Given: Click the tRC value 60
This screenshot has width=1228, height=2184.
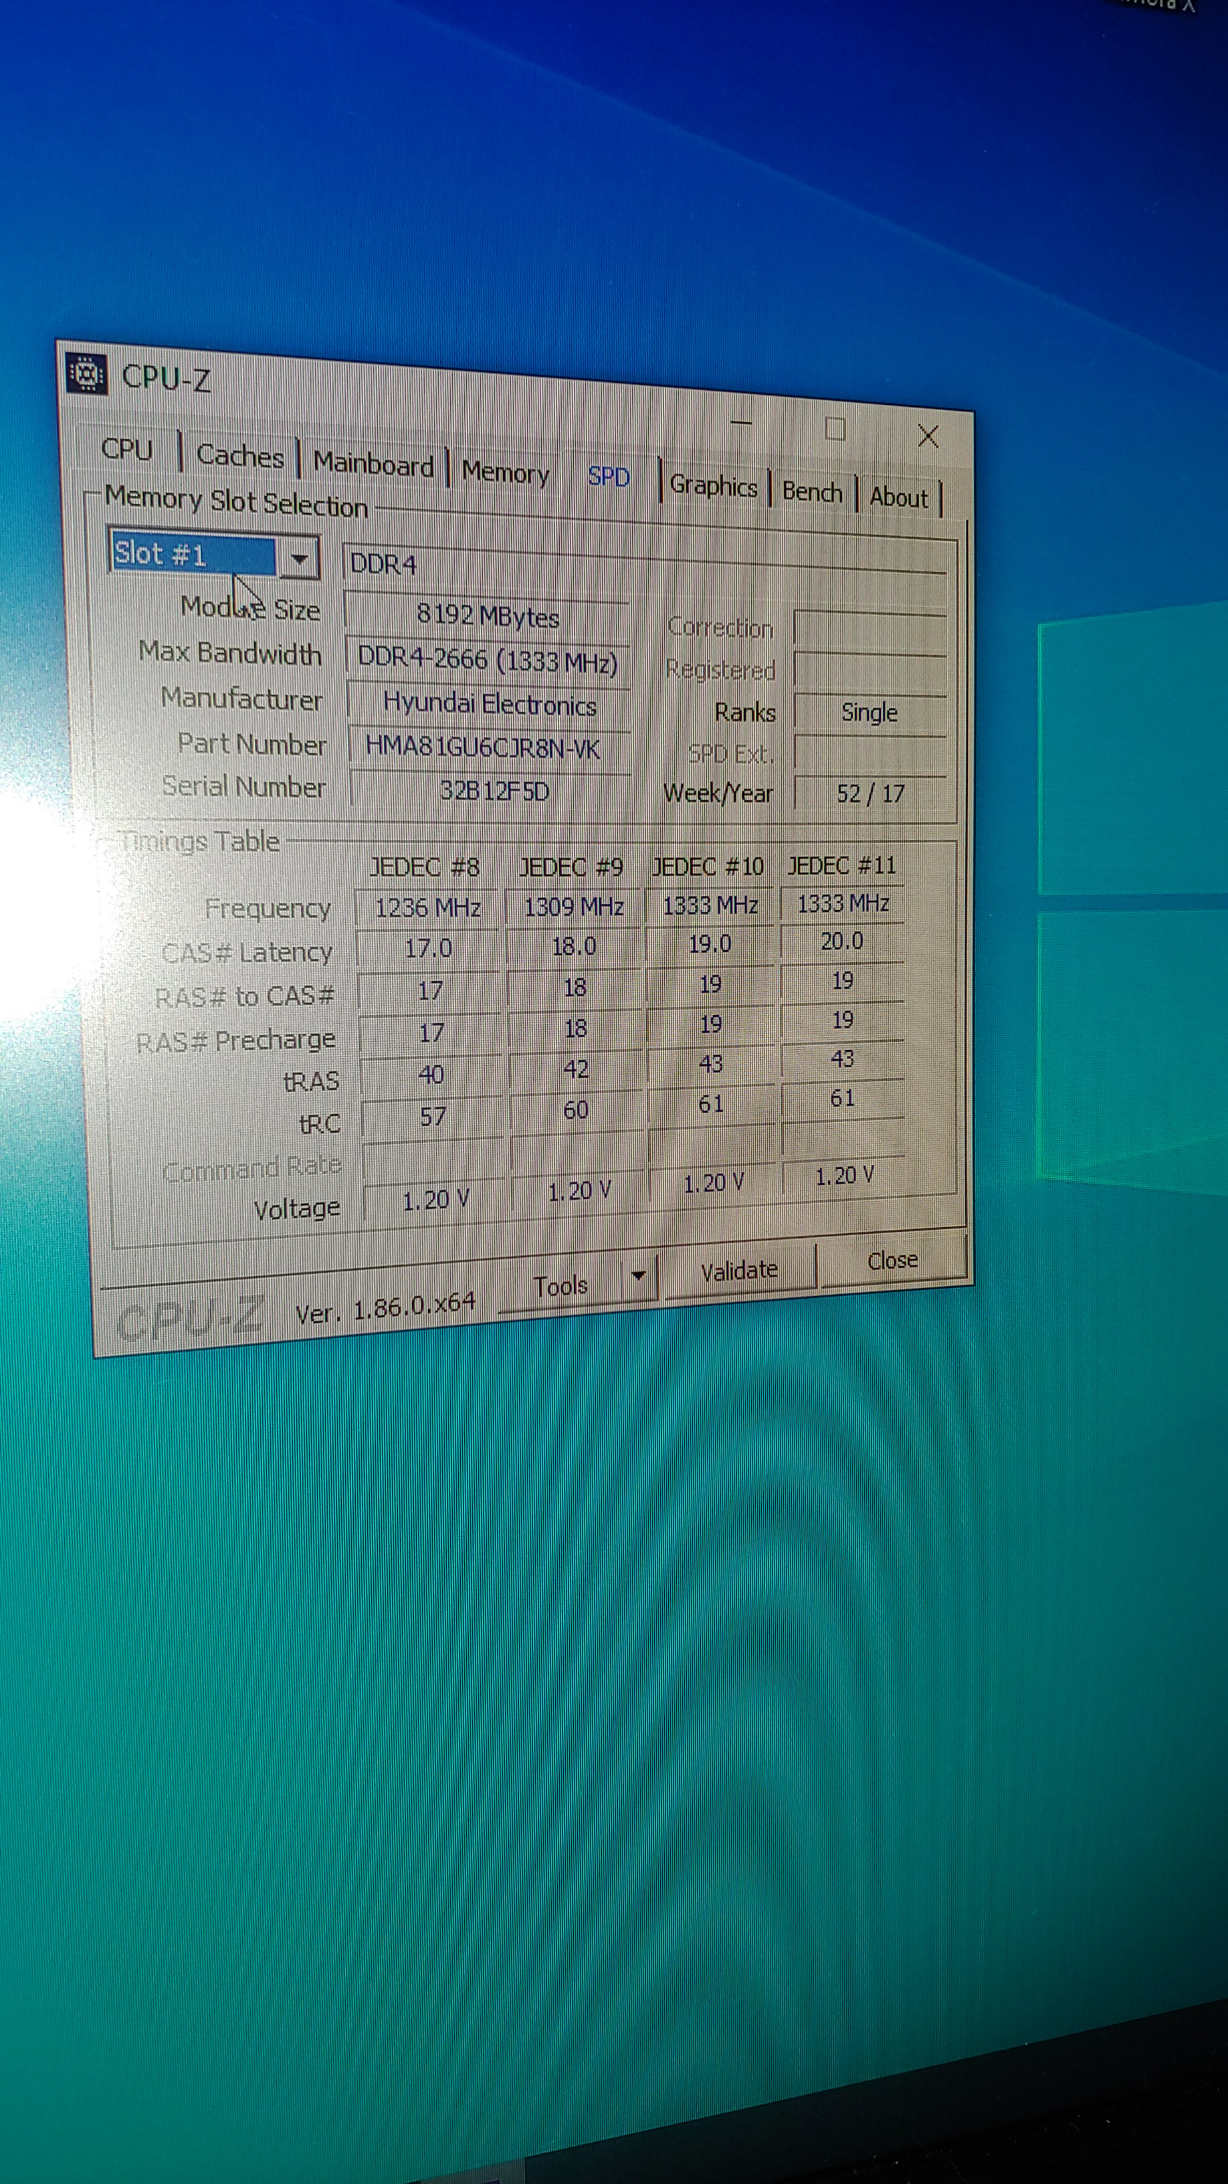Looking at the screenshot, I should pos(575,1110).
